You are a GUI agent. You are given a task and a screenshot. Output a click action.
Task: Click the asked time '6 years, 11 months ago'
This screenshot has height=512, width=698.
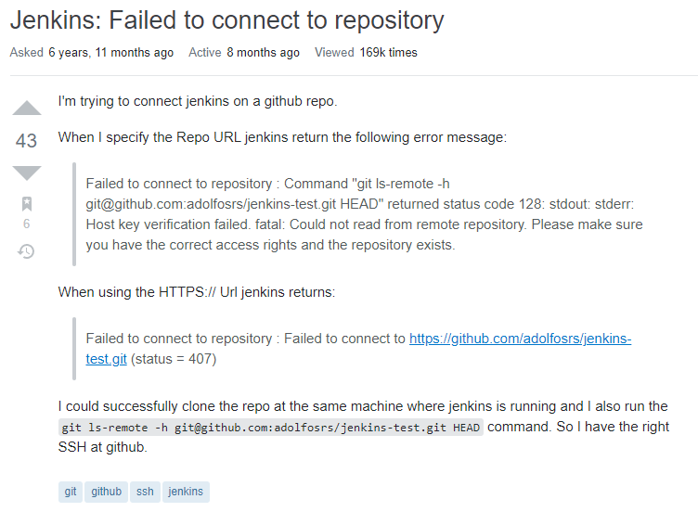(x=110, y=53)
